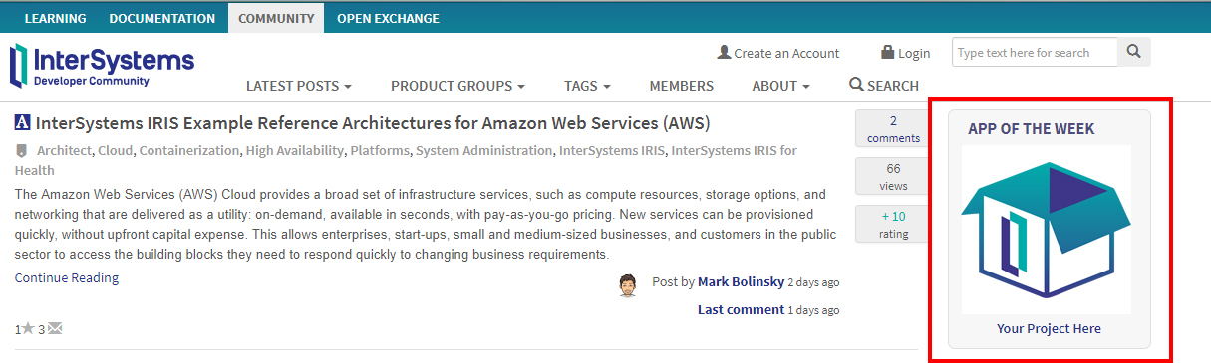
Task: Open the Last comment link
Action: [x=741, y=309]
